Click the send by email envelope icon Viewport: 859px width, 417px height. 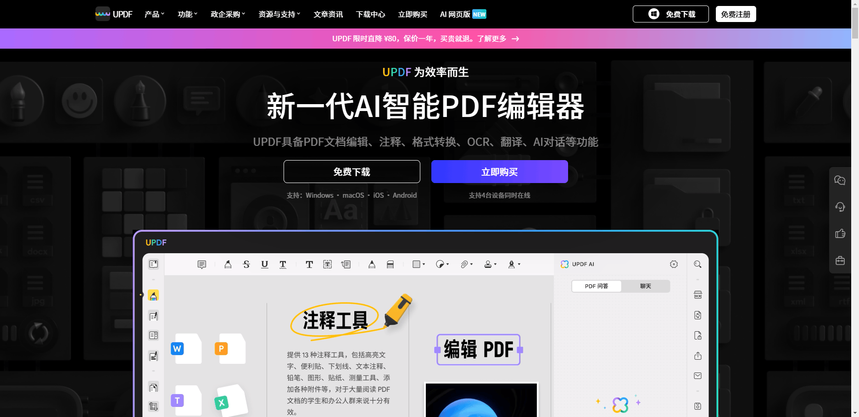698,376
